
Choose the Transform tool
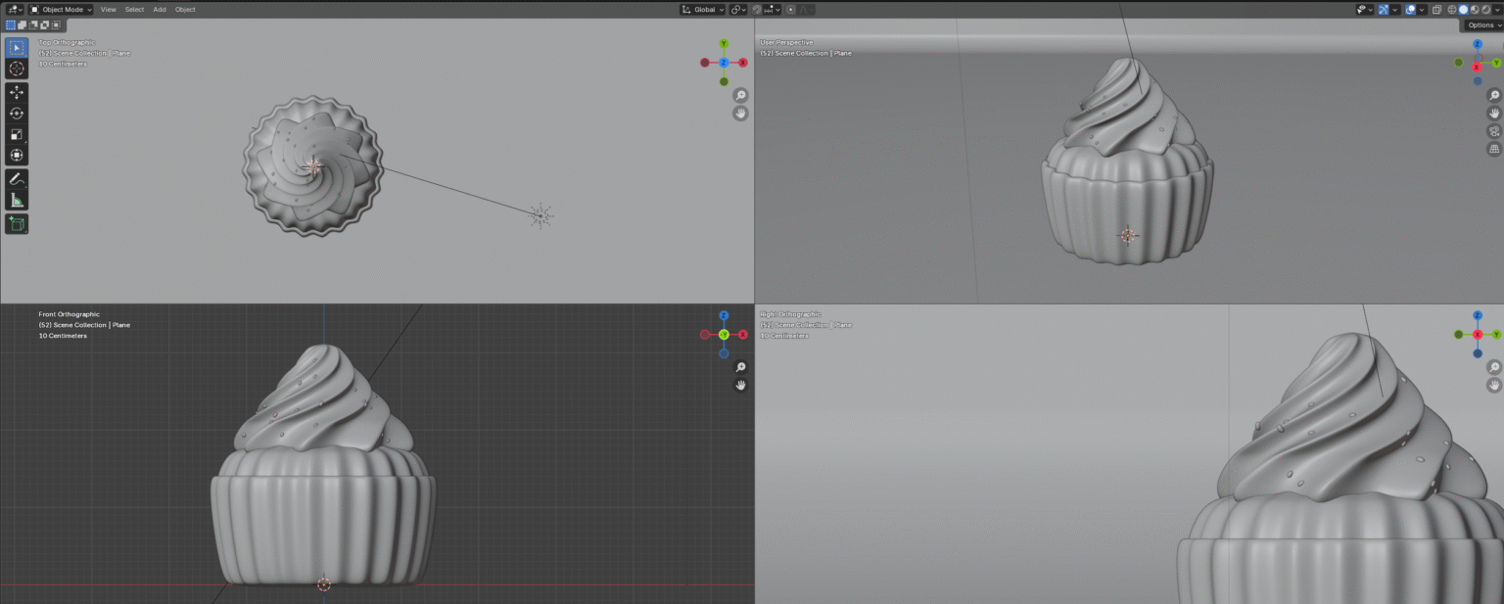17,156
